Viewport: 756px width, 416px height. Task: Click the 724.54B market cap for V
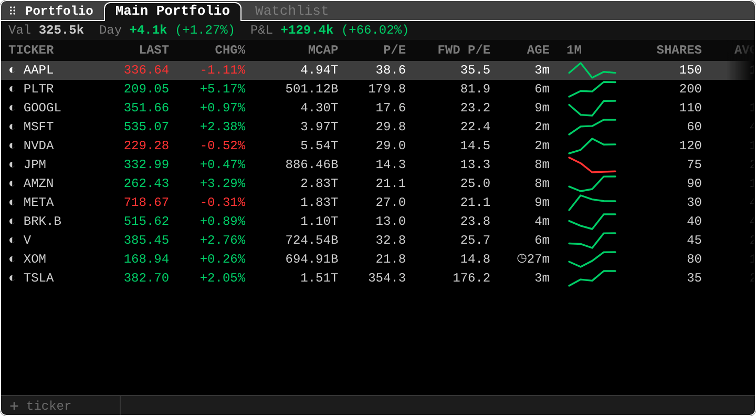312,240
